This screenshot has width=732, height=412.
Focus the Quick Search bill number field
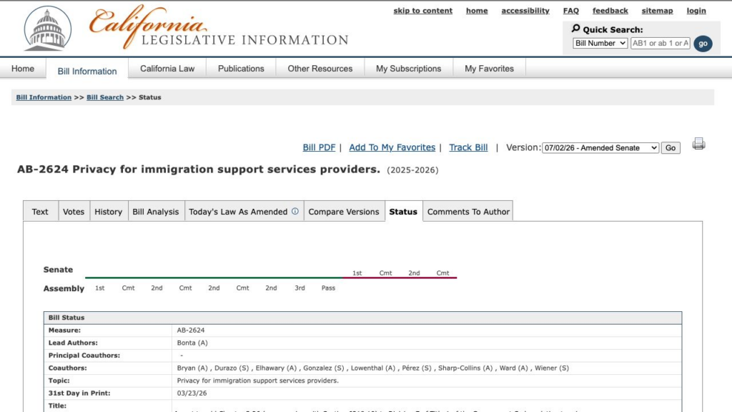point(660,43)
